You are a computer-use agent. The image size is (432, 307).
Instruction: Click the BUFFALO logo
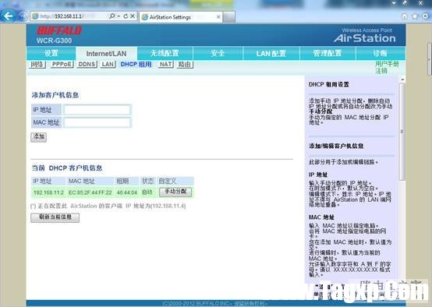click(x=59, y=30)
